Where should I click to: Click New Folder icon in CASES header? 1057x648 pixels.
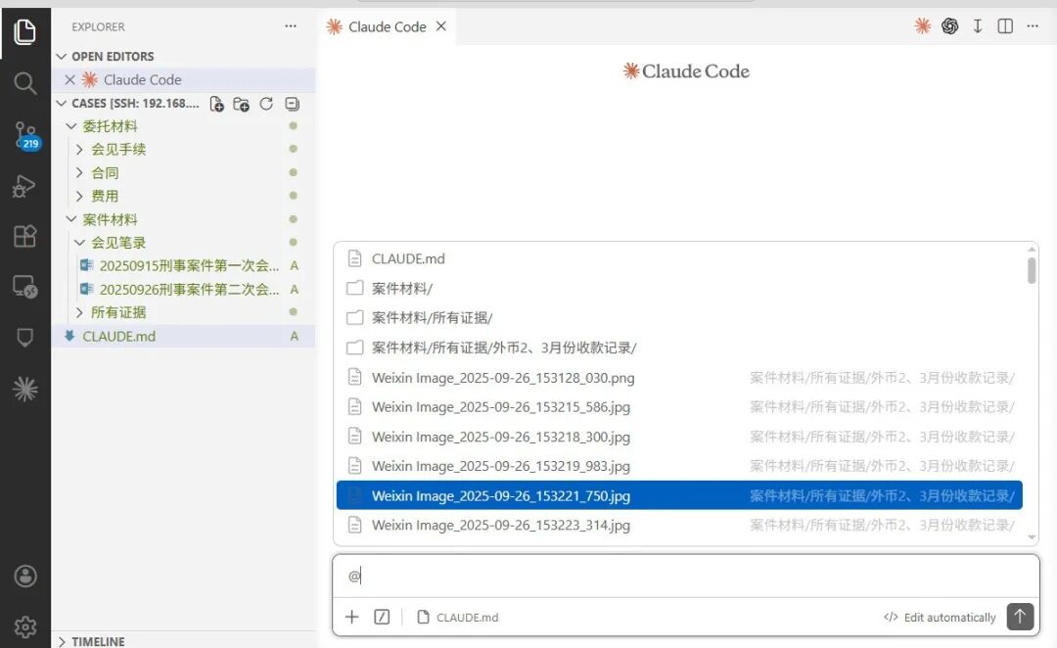click(242, 104)
